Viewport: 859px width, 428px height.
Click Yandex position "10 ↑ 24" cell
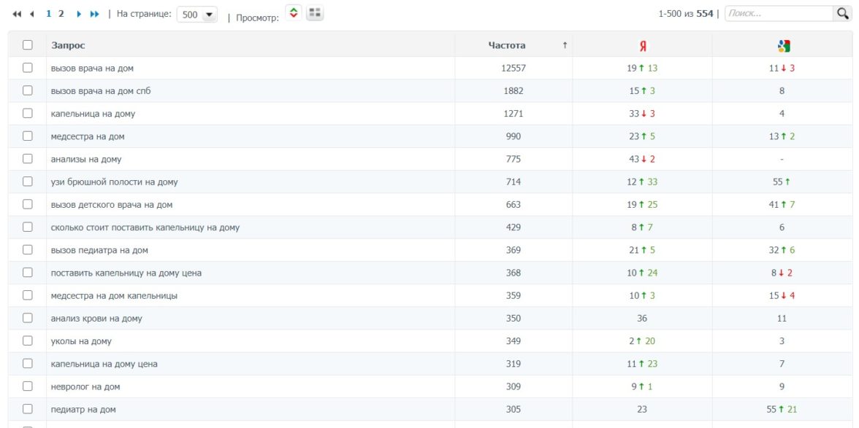(642, 273)
